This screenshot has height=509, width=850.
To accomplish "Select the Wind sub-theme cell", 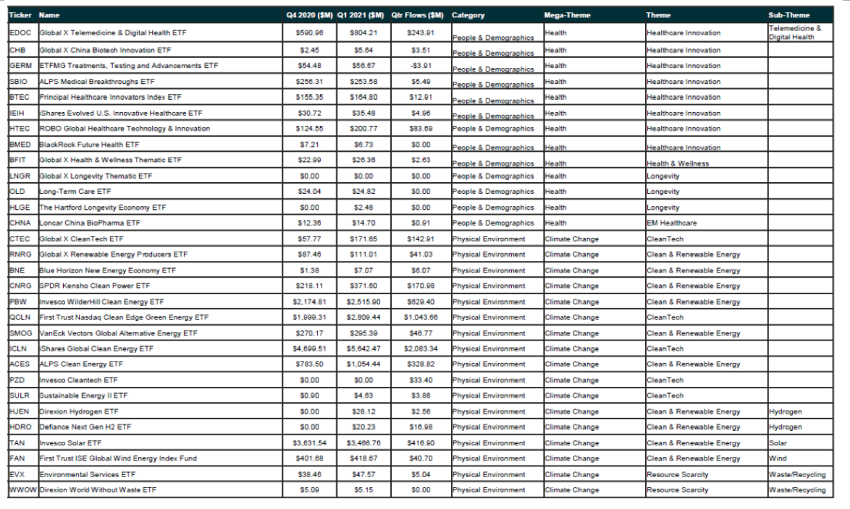I will pos(777,458).
